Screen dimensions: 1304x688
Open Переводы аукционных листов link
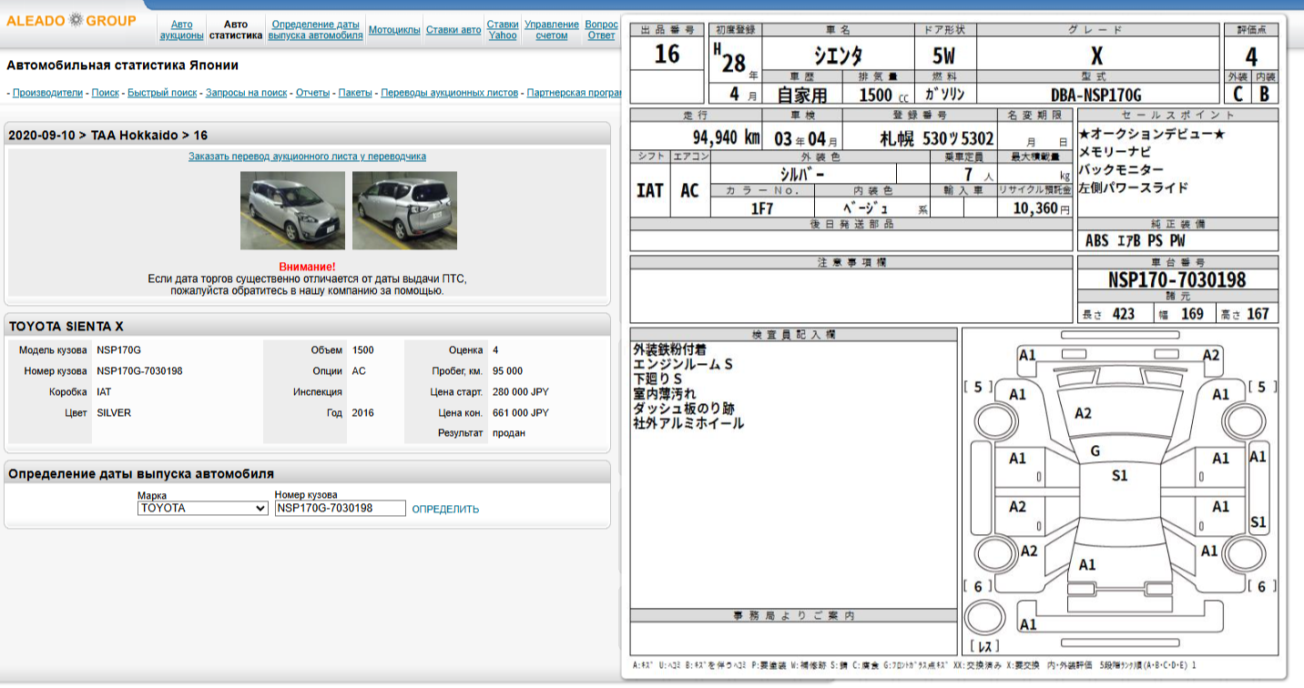(x=450, y=93)
